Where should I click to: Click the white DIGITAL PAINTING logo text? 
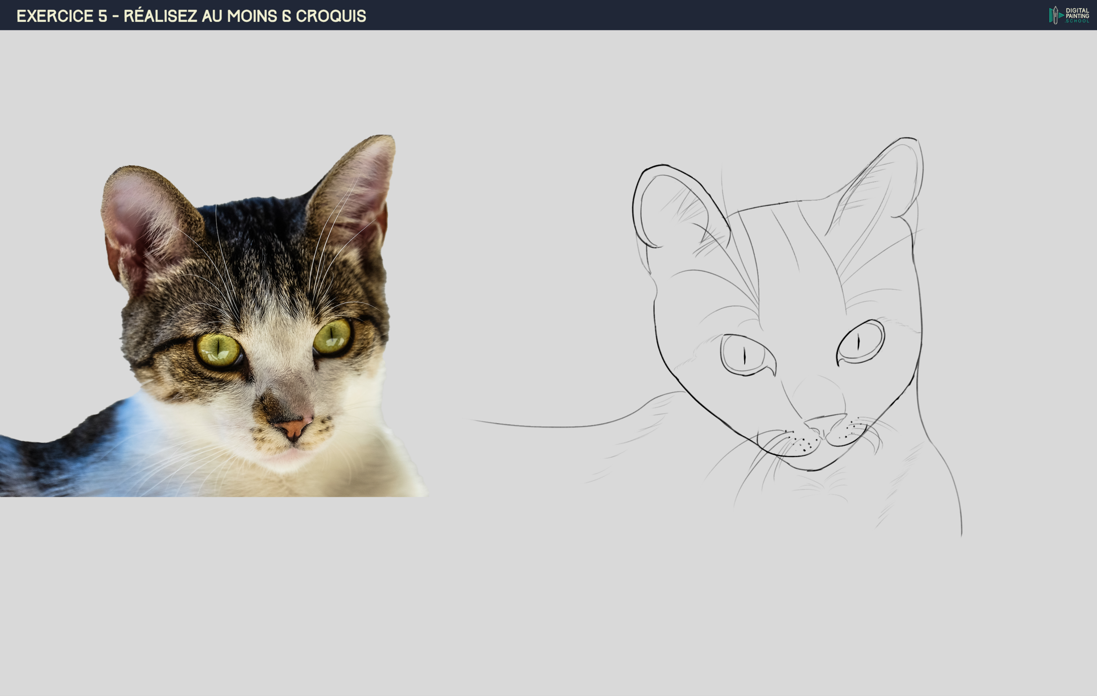click(1078, 13)
